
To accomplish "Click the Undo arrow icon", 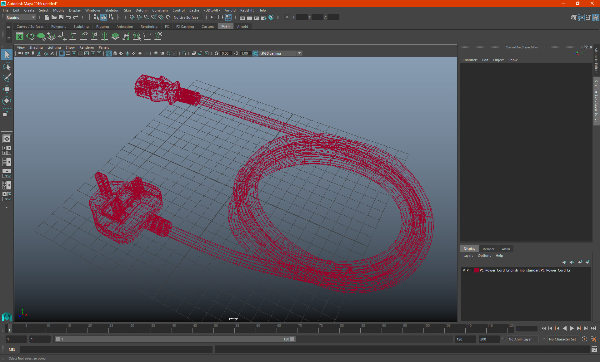I will (x=68, y=17).
